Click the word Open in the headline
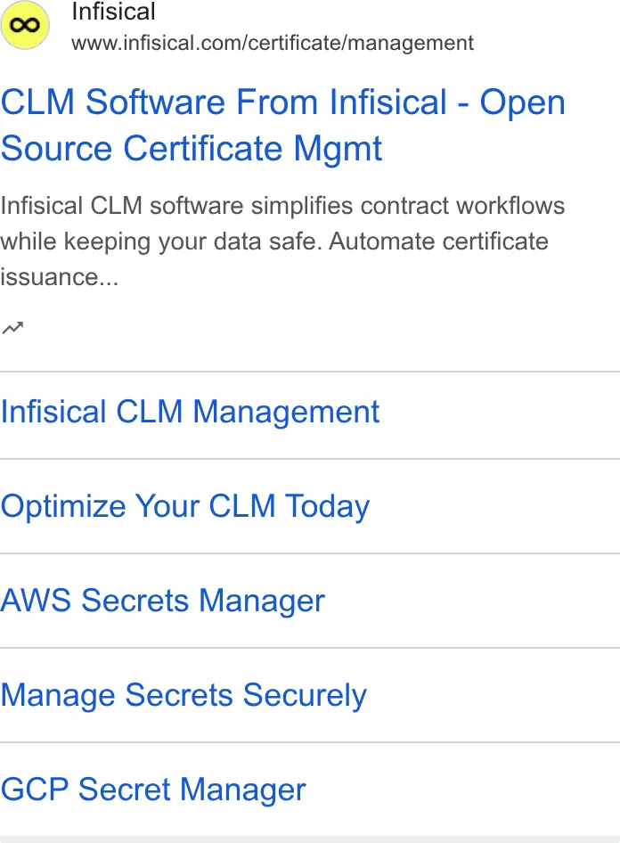620x843 pixels. 523,103
